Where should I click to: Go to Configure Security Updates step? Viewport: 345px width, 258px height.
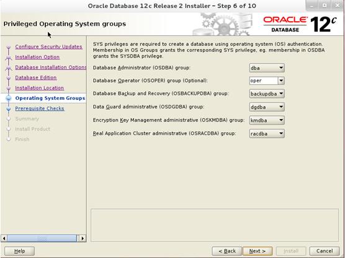pos(48,47)
